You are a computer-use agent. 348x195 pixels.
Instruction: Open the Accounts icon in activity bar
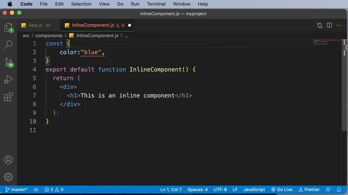click(8, 160)
